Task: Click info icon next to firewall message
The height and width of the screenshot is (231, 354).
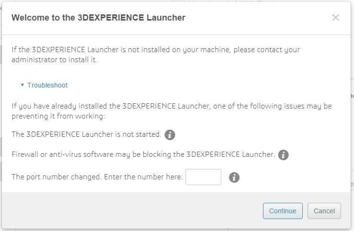Action: pos(283,155)
